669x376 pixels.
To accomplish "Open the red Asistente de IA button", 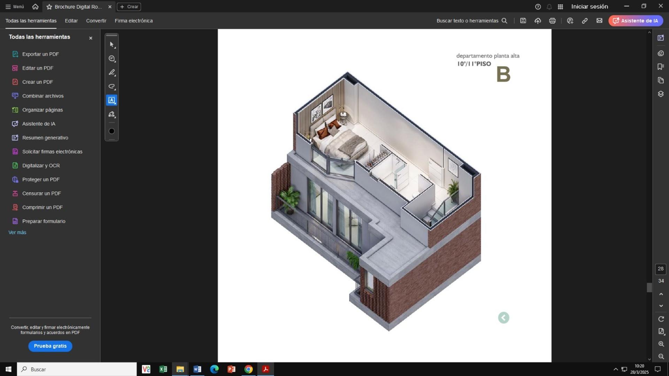I will click(x=636, y=21).
